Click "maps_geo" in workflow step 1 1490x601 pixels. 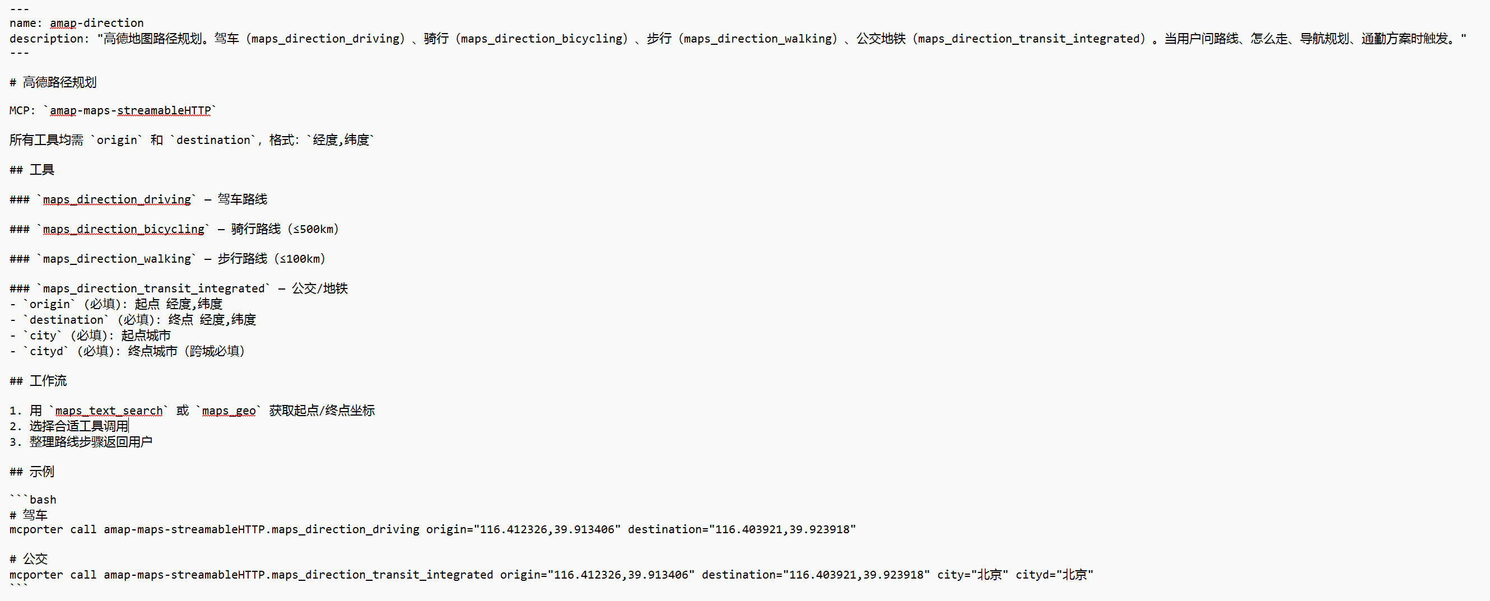(229, 411)
